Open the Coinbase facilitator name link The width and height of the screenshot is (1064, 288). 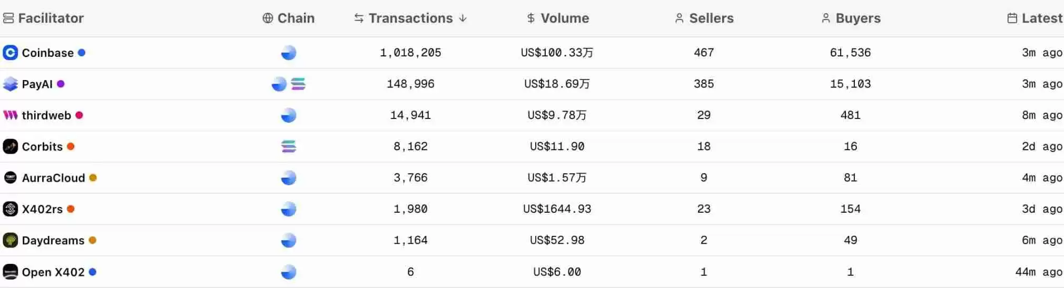(47, 53)
